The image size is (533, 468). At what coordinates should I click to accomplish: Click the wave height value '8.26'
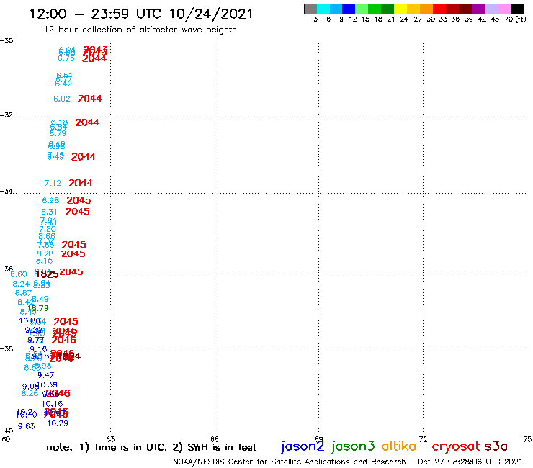(x=30, y=394)
